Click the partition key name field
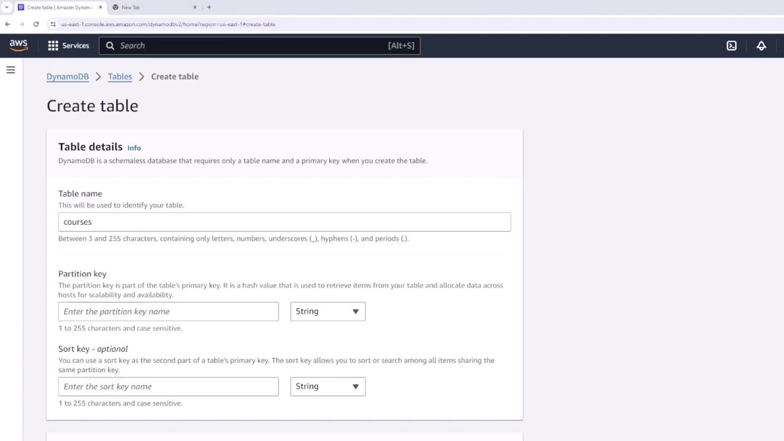Image resolution: width=784 pixels, height=441 pixels. click(x=168, y=311)
